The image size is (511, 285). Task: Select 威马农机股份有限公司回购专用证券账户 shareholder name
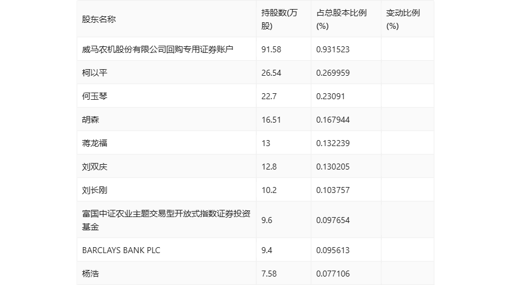click(x=158, y=49)
